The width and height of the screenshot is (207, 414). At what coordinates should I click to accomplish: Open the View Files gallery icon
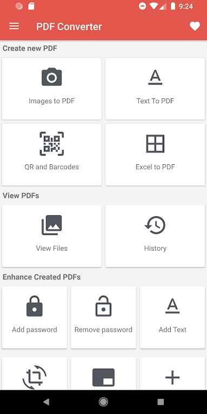[x=52, y=225]
